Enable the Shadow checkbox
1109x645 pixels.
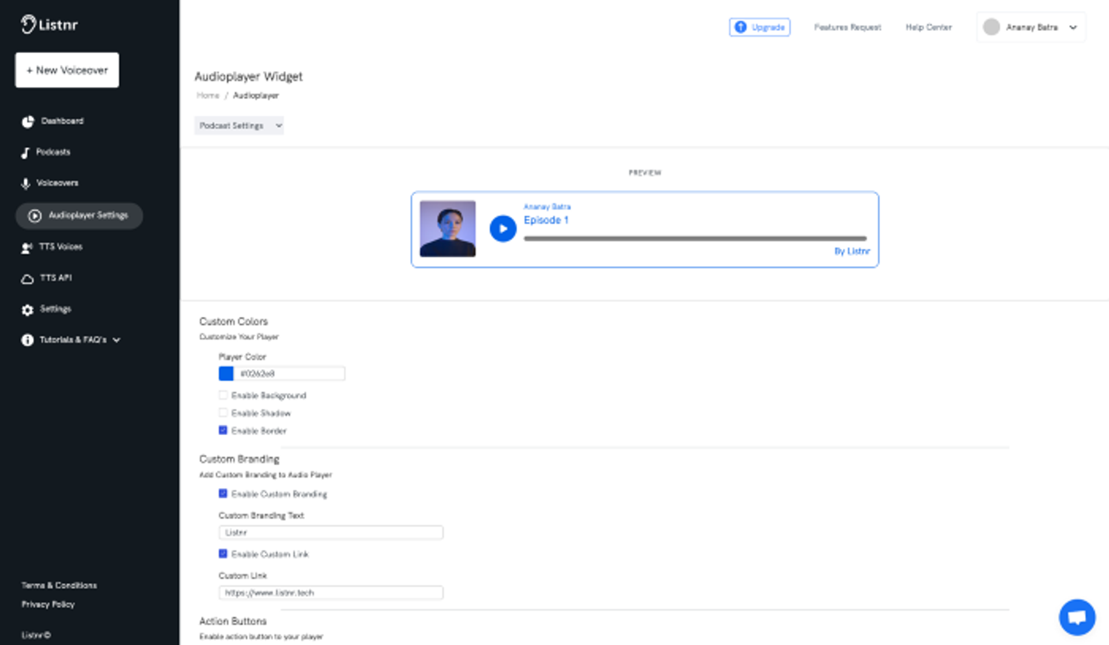[223, 413]
